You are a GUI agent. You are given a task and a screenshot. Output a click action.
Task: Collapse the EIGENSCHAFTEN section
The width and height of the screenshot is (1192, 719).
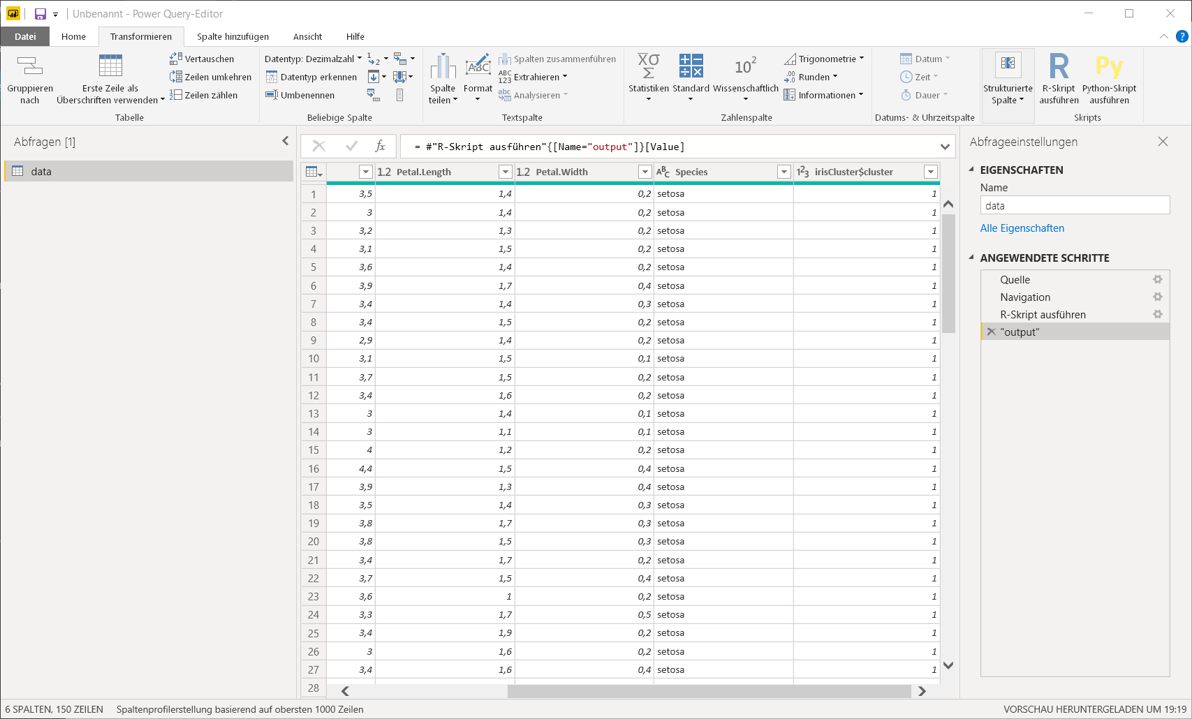point(971,170)
